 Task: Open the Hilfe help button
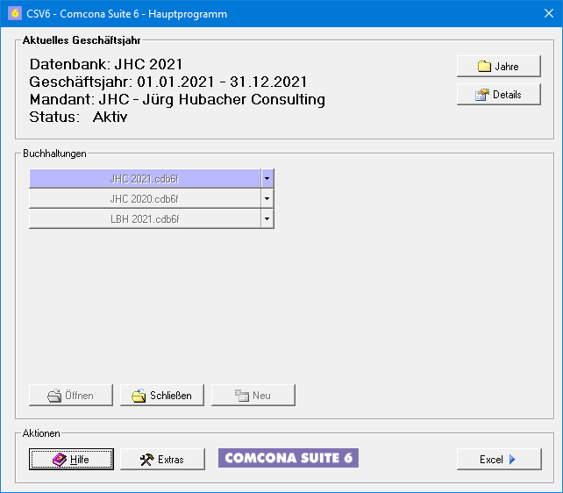(71, 459)
